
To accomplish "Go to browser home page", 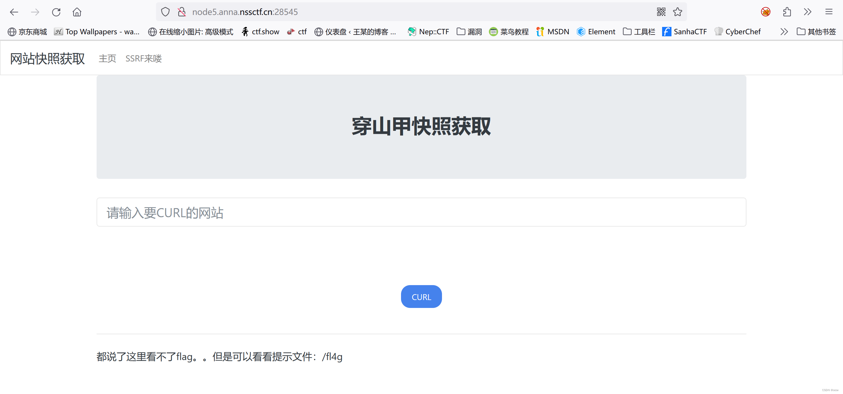I will point(77,12).
